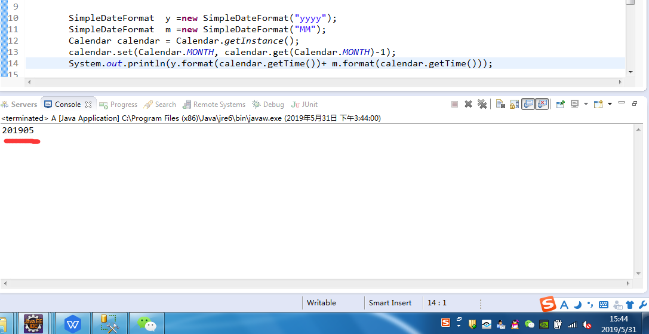Switch to the Search tab

160,105
